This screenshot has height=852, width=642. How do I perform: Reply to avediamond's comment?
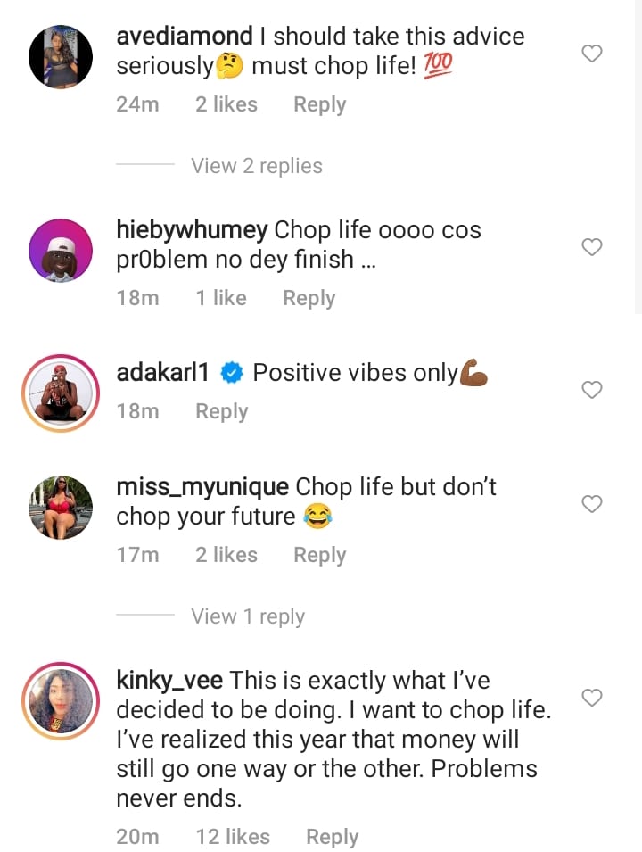click(x=319, y=104)
